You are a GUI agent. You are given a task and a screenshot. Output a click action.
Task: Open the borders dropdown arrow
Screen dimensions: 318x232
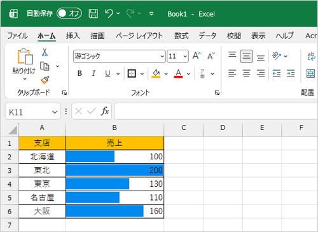pos(142,74)
